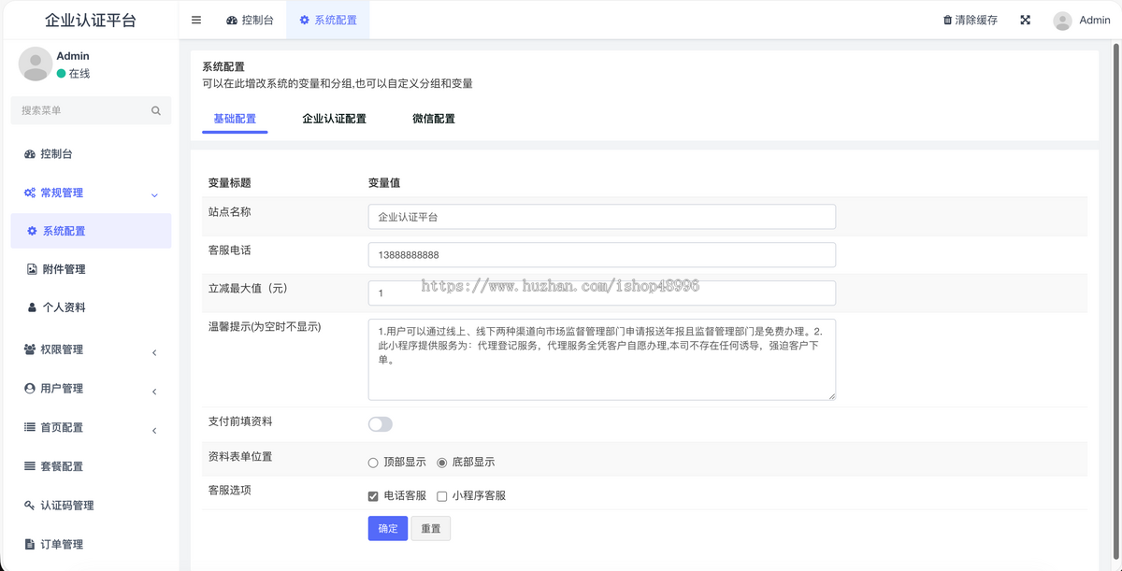
Task: Check the 小程序客服 checkbox
Action: pyautogui.click(x=442, y=496)
